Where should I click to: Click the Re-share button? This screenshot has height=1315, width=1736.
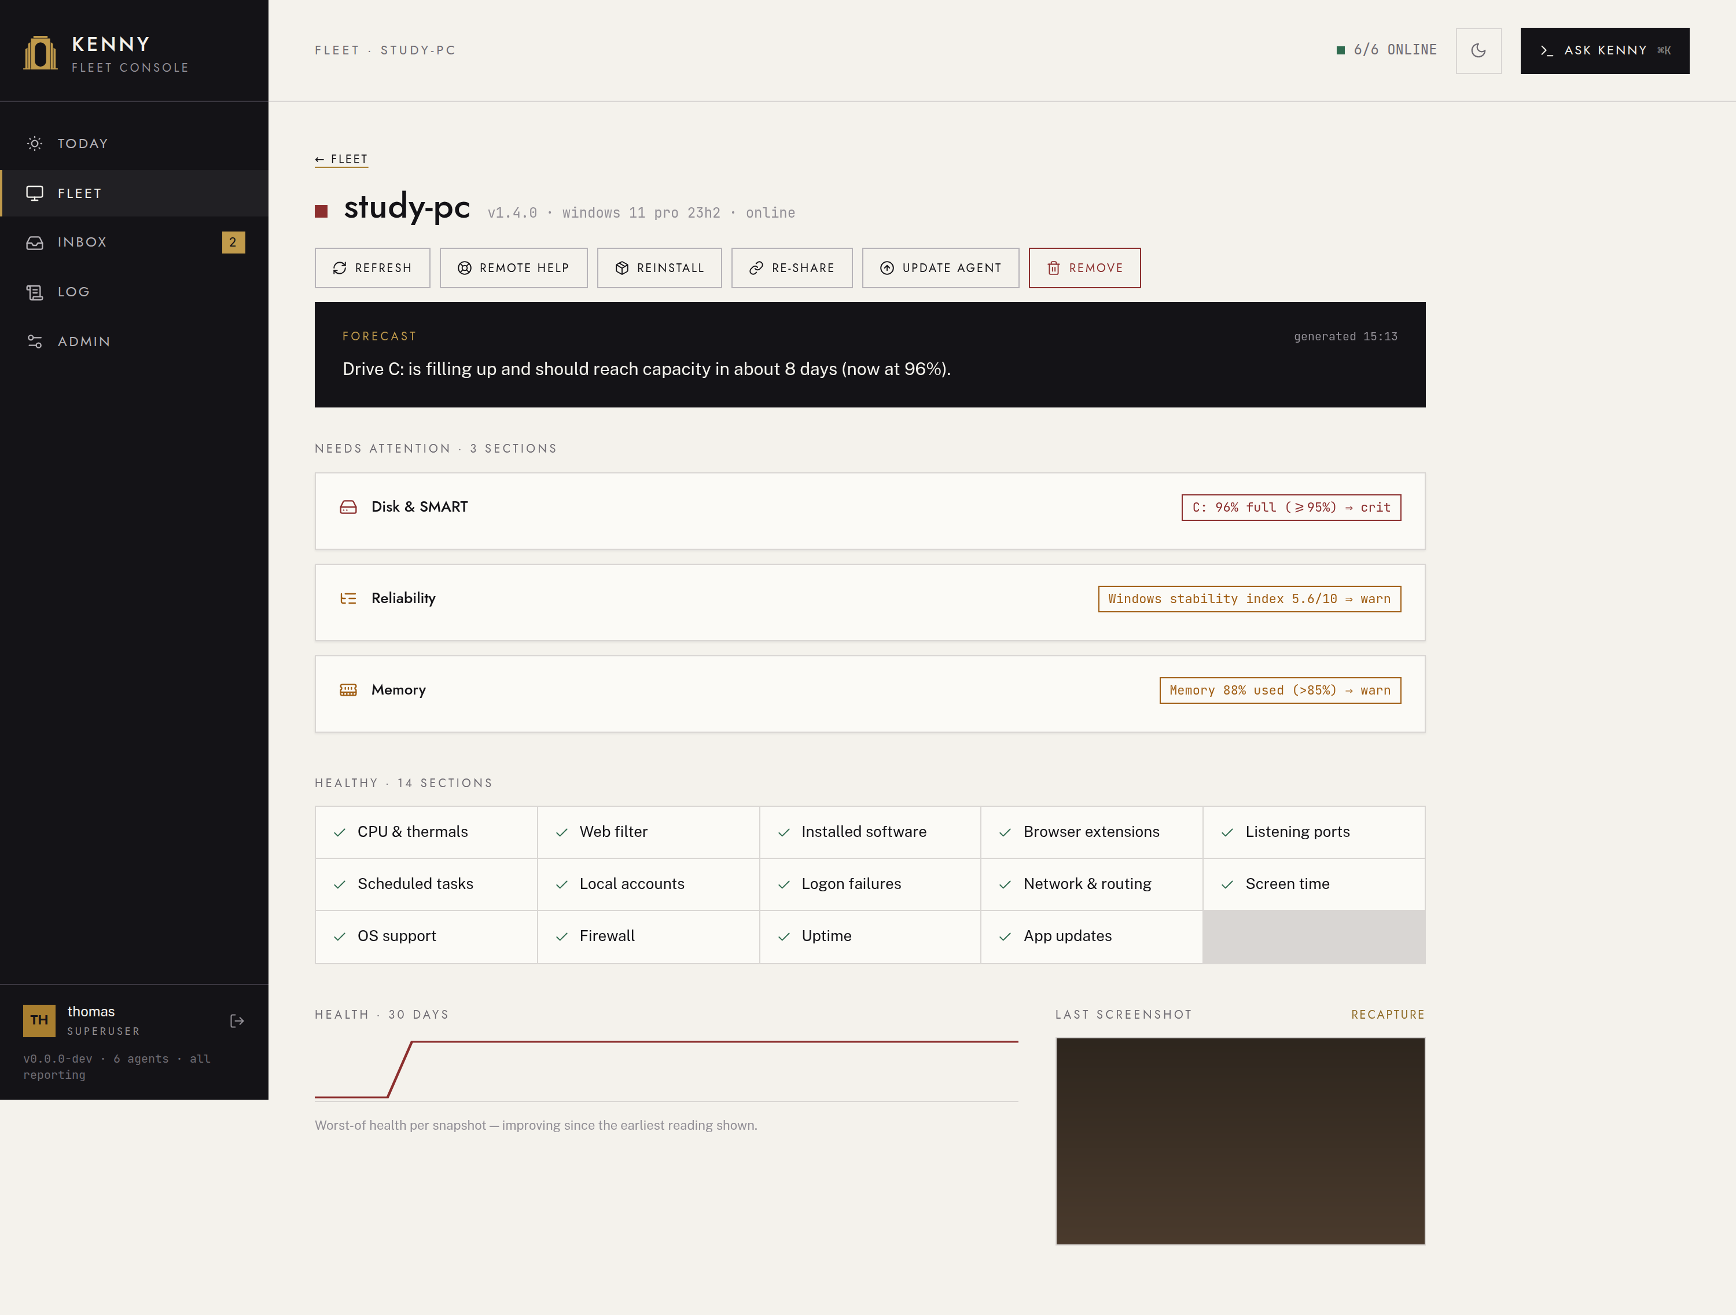coord(792,268)
